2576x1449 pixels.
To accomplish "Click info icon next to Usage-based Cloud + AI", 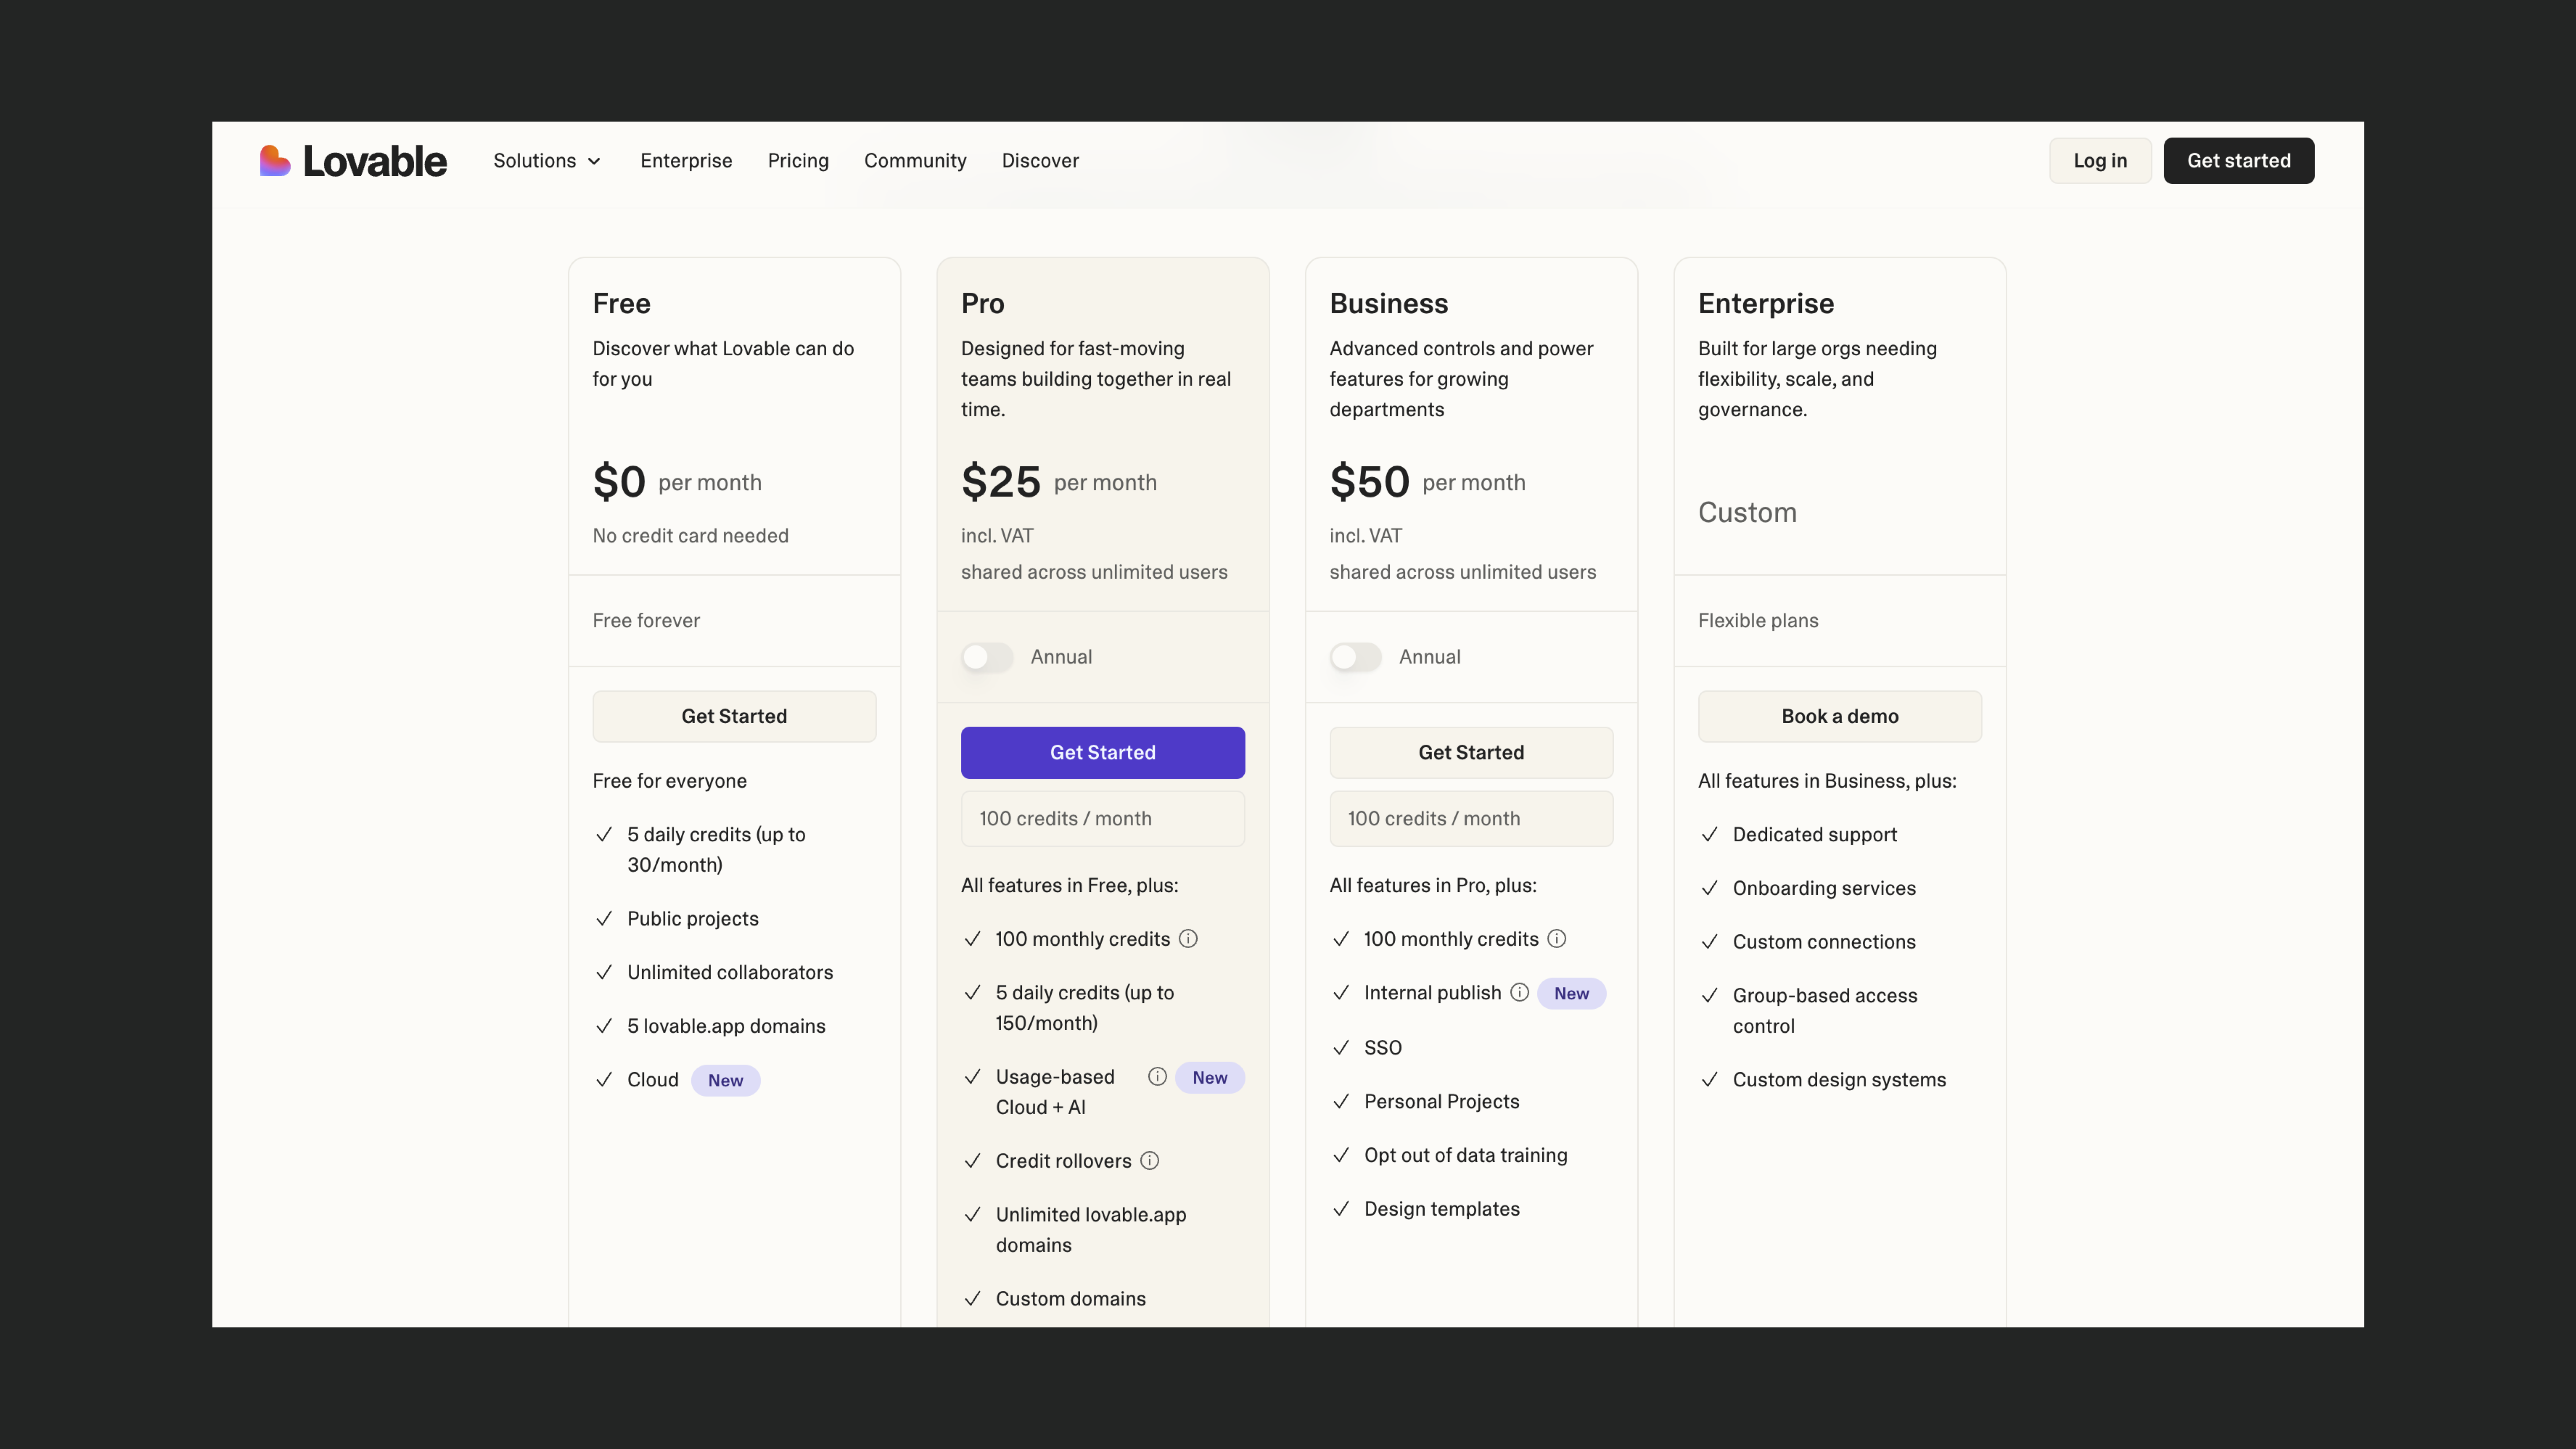I will point(1157,1076).
